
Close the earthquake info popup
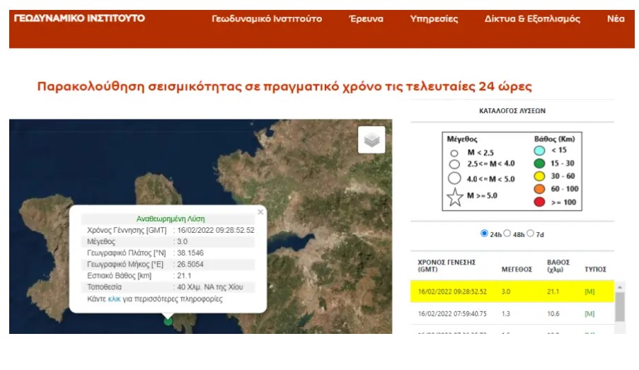[260, 212]
